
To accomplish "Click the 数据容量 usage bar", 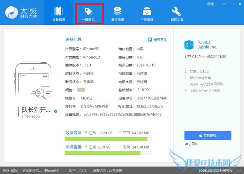I will pos(108,139).
